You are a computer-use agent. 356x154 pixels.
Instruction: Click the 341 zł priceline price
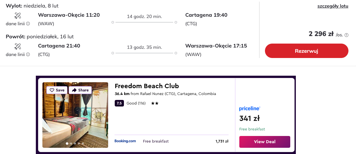click(249, 119)
